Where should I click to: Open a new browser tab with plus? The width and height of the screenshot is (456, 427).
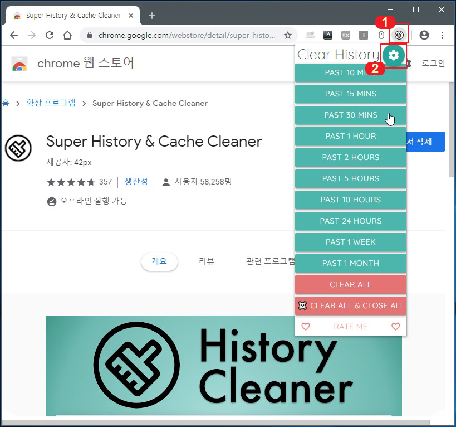(152, 16)
